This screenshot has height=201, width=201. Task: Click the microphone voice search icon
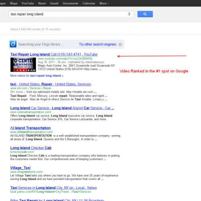129,14
